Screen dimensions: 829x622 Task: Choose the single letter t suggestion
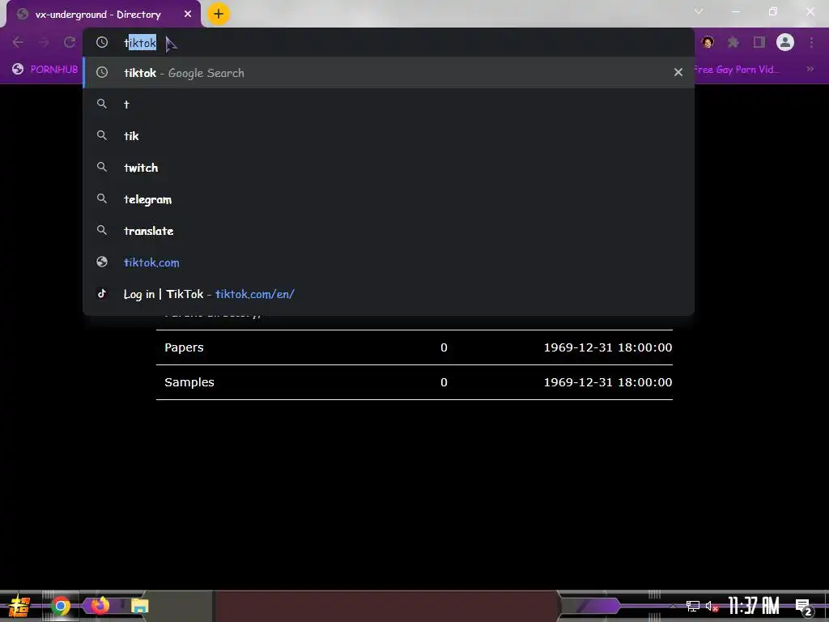[x=389, y=104]
